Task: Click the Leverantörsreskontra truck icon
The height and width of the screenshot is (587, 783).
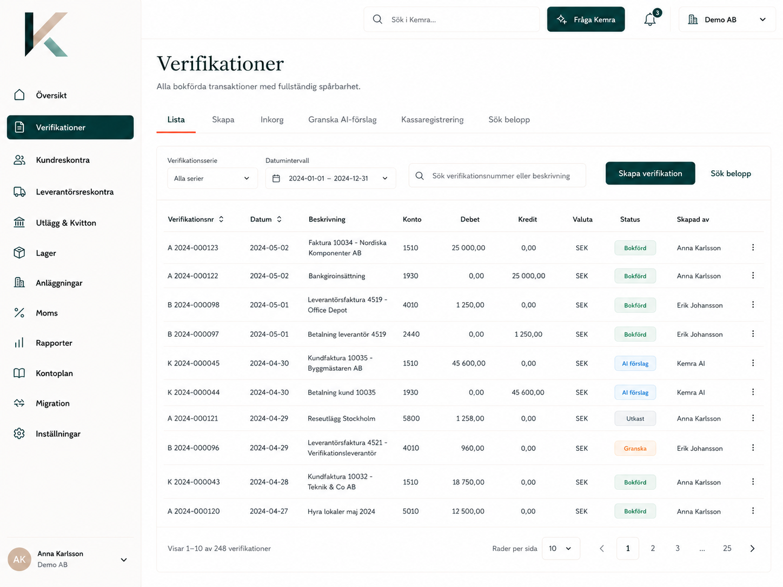Action: (x=19, y=192)
